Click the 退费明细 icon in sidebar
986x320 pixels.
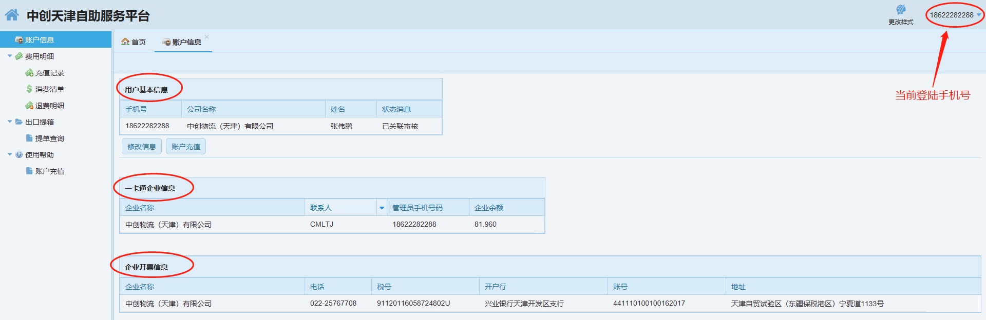click(x=29, y=106)
